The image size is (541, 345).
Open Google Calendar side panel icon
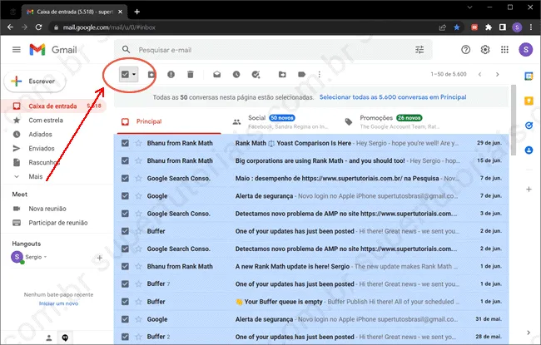(529, 76)
